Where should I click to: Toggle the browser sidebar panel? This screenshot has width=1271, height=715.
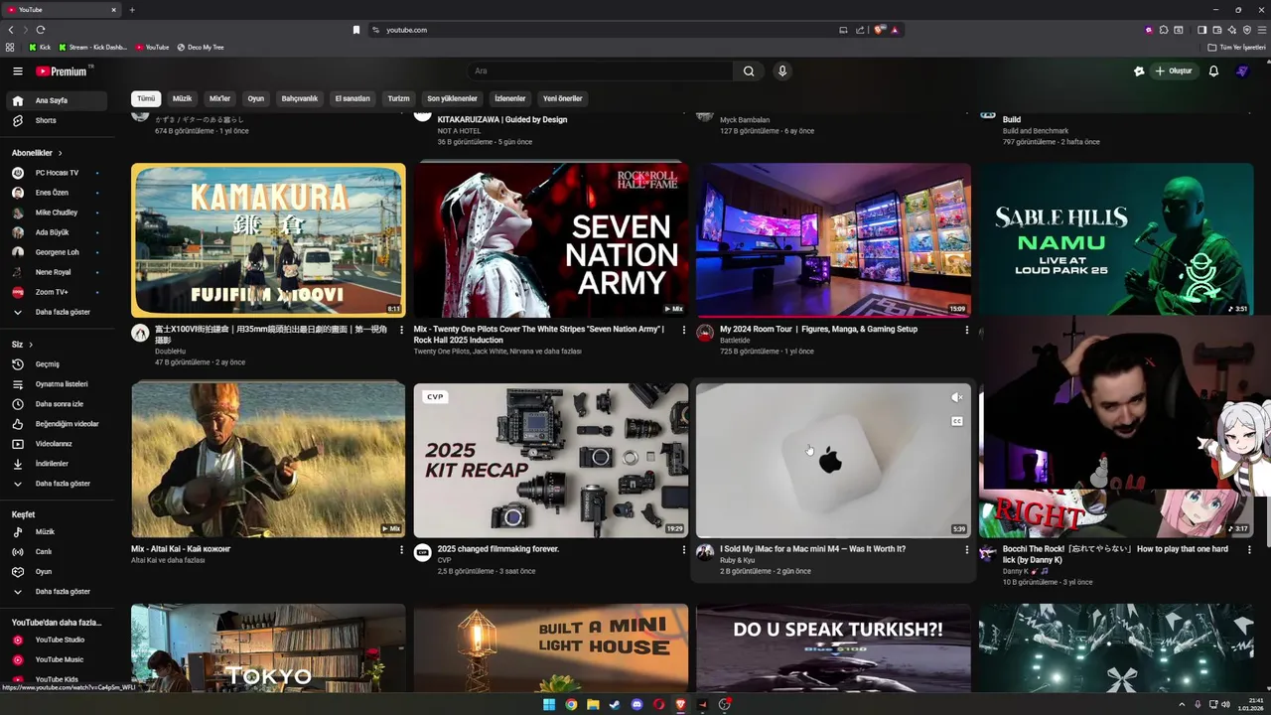click(1201, 30)
